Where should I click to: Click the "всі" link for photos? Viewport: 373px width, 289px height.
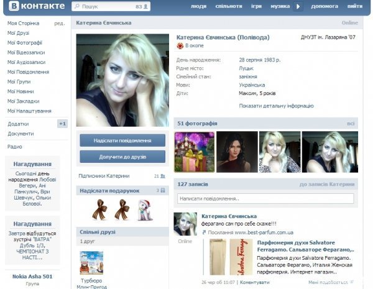(x=351, y=123)
